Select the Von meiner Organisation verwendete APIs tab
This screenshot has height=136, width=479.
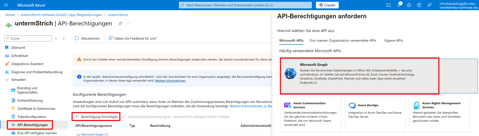[343, 40]
